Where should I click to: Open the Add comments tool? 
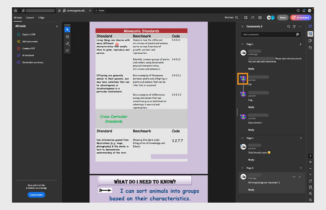pos(30,41)
